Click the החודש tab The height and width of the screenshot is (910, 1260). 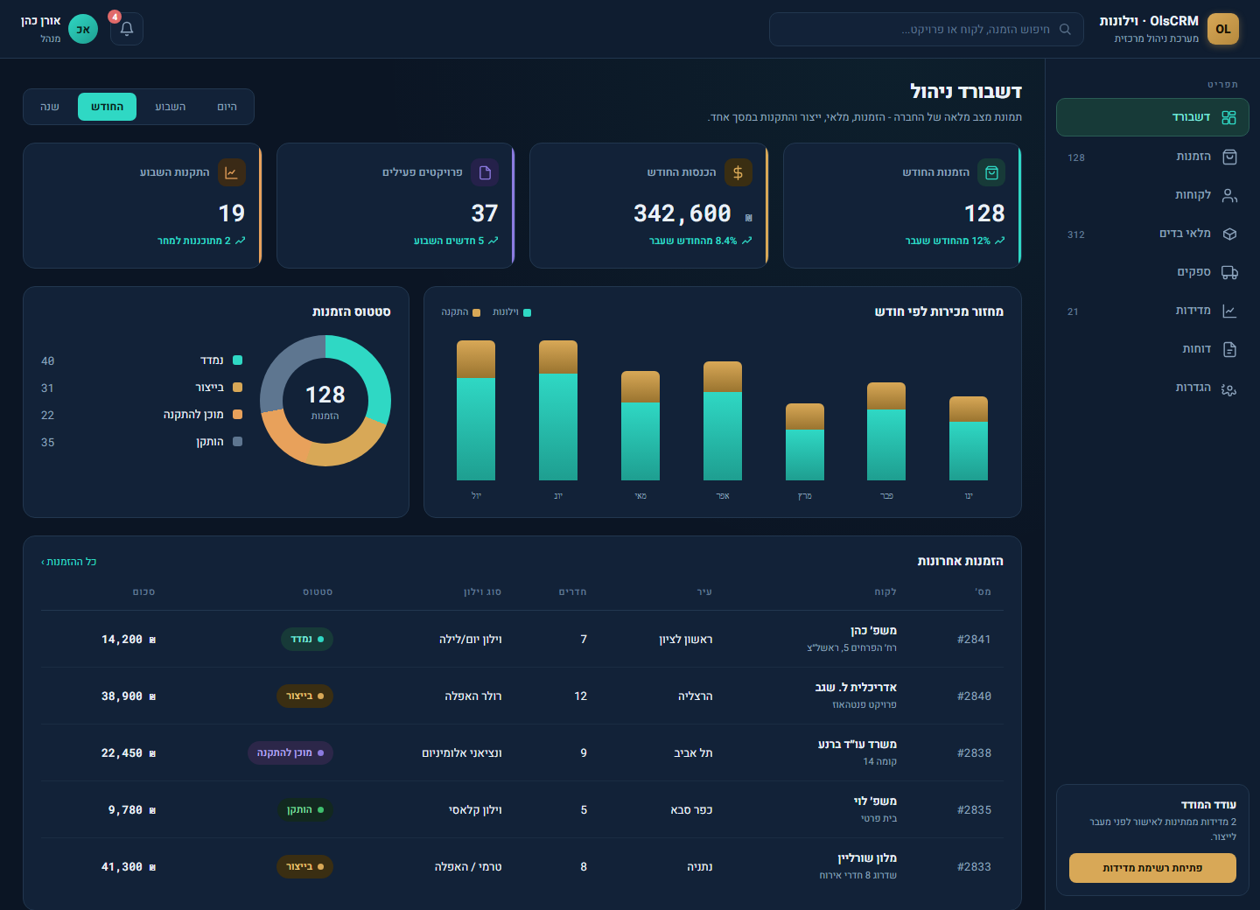coord(107,107)
